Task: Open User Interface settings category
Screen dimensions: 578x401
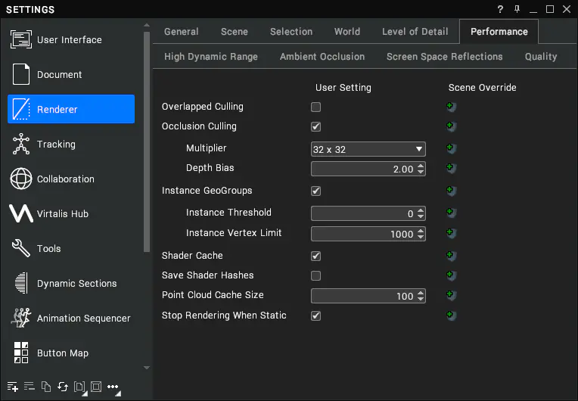Action: (x=71, y=39)
